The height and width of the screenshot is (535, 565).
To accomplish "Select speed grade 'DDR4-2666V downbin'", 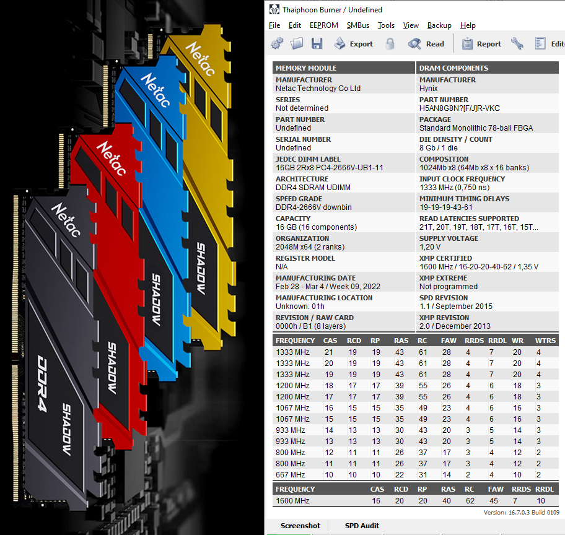I will 313,207.
